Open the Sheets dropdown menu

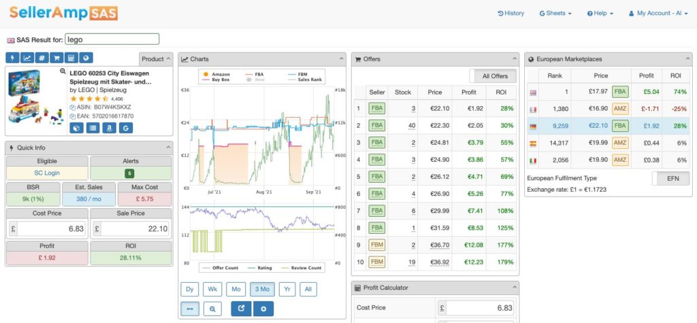(x=555, y=14)
